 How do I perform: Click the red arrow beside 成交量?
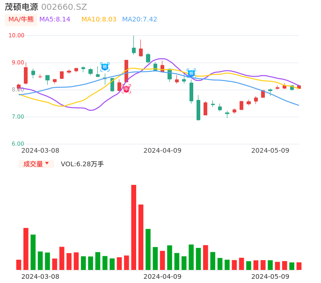point(47,163)
